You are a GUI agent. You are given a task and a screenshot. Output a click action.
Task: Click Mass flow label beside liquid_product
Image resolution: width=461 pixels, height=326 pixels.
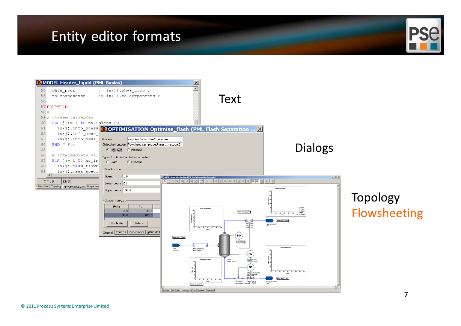pos(283,278)
